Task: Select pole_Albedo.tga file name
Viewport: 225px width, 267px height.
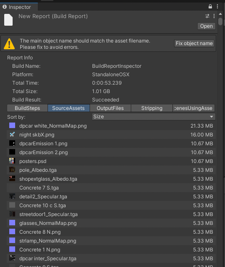Action: tap(38, 170)
